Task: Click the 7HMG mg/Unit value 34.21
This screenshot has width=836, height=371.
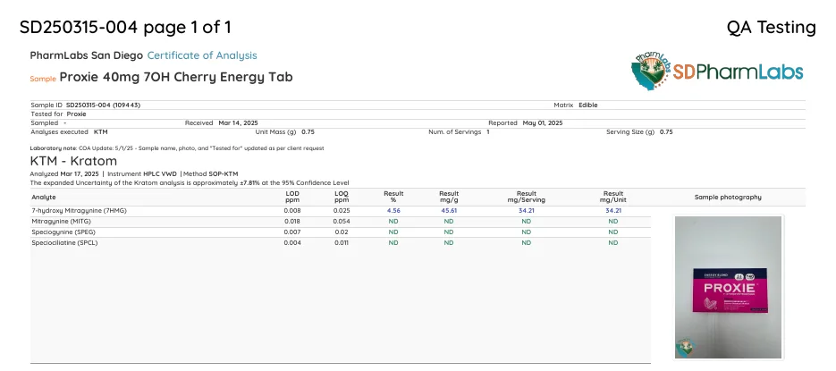Action: [x=613, y=211]
